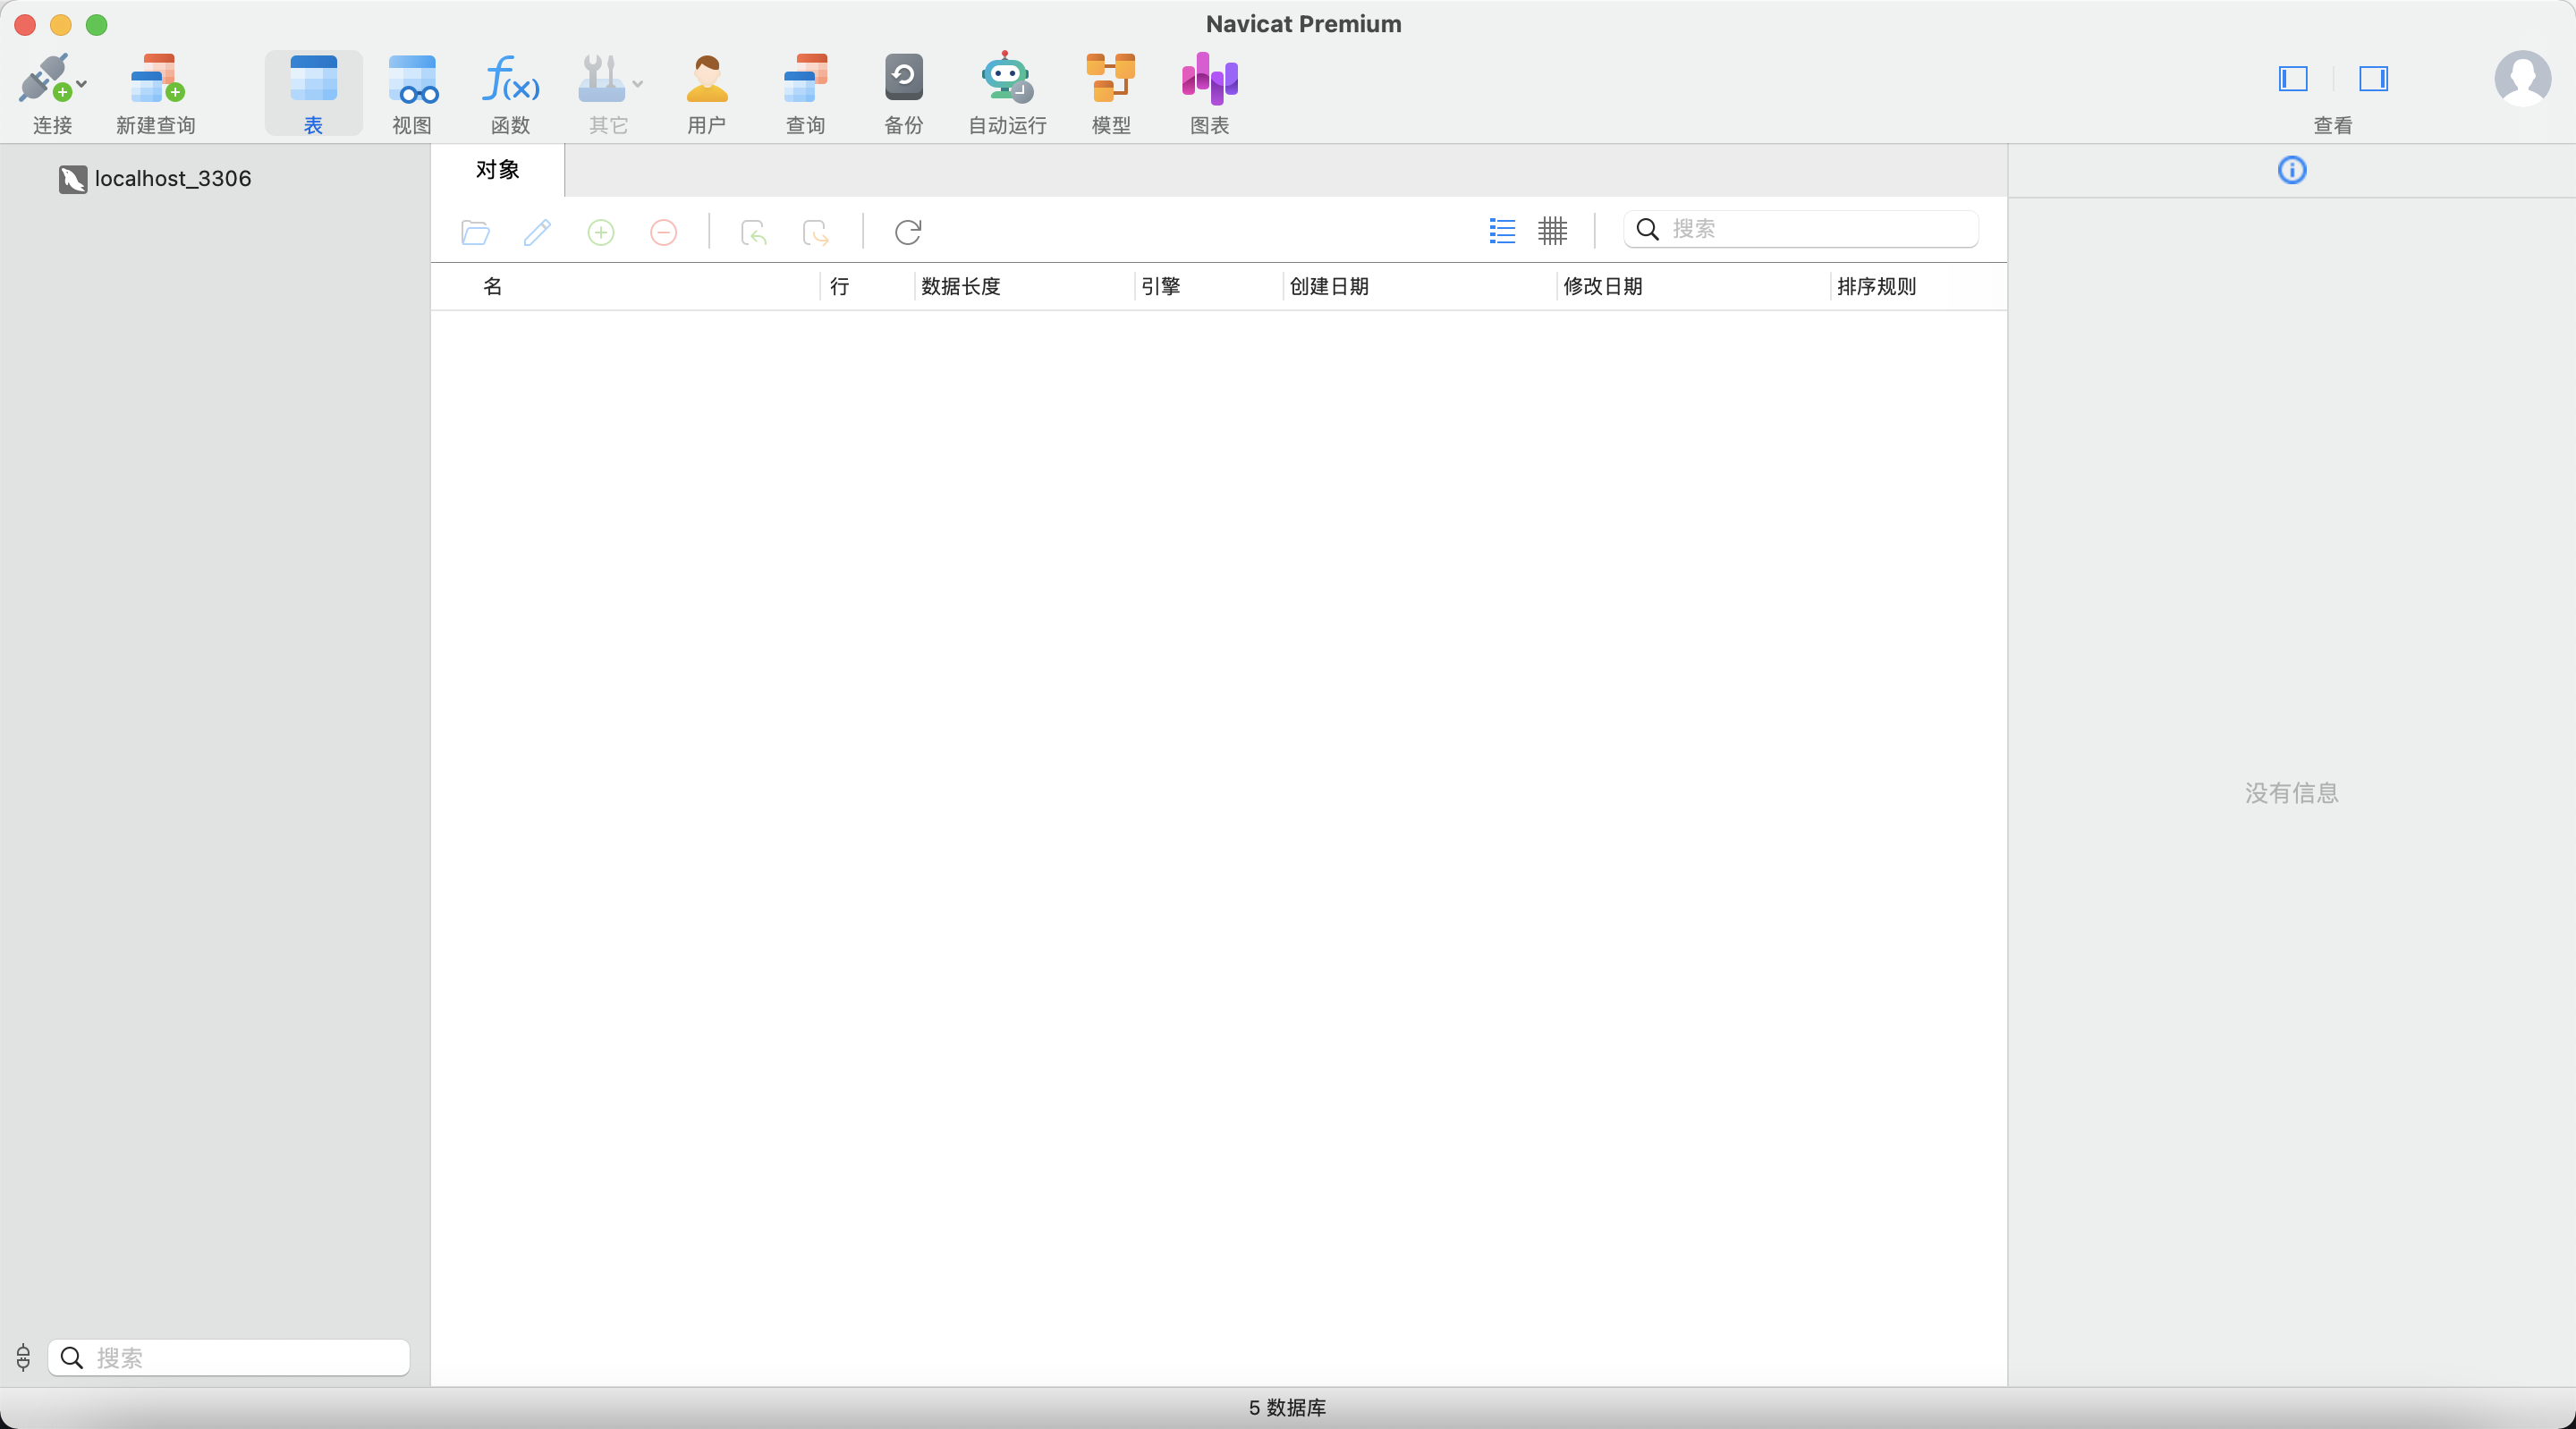The width and height of the screenshot is (2576, 1429).
Task: Switch to detail grid view mode
Action: click(1552, 231)
